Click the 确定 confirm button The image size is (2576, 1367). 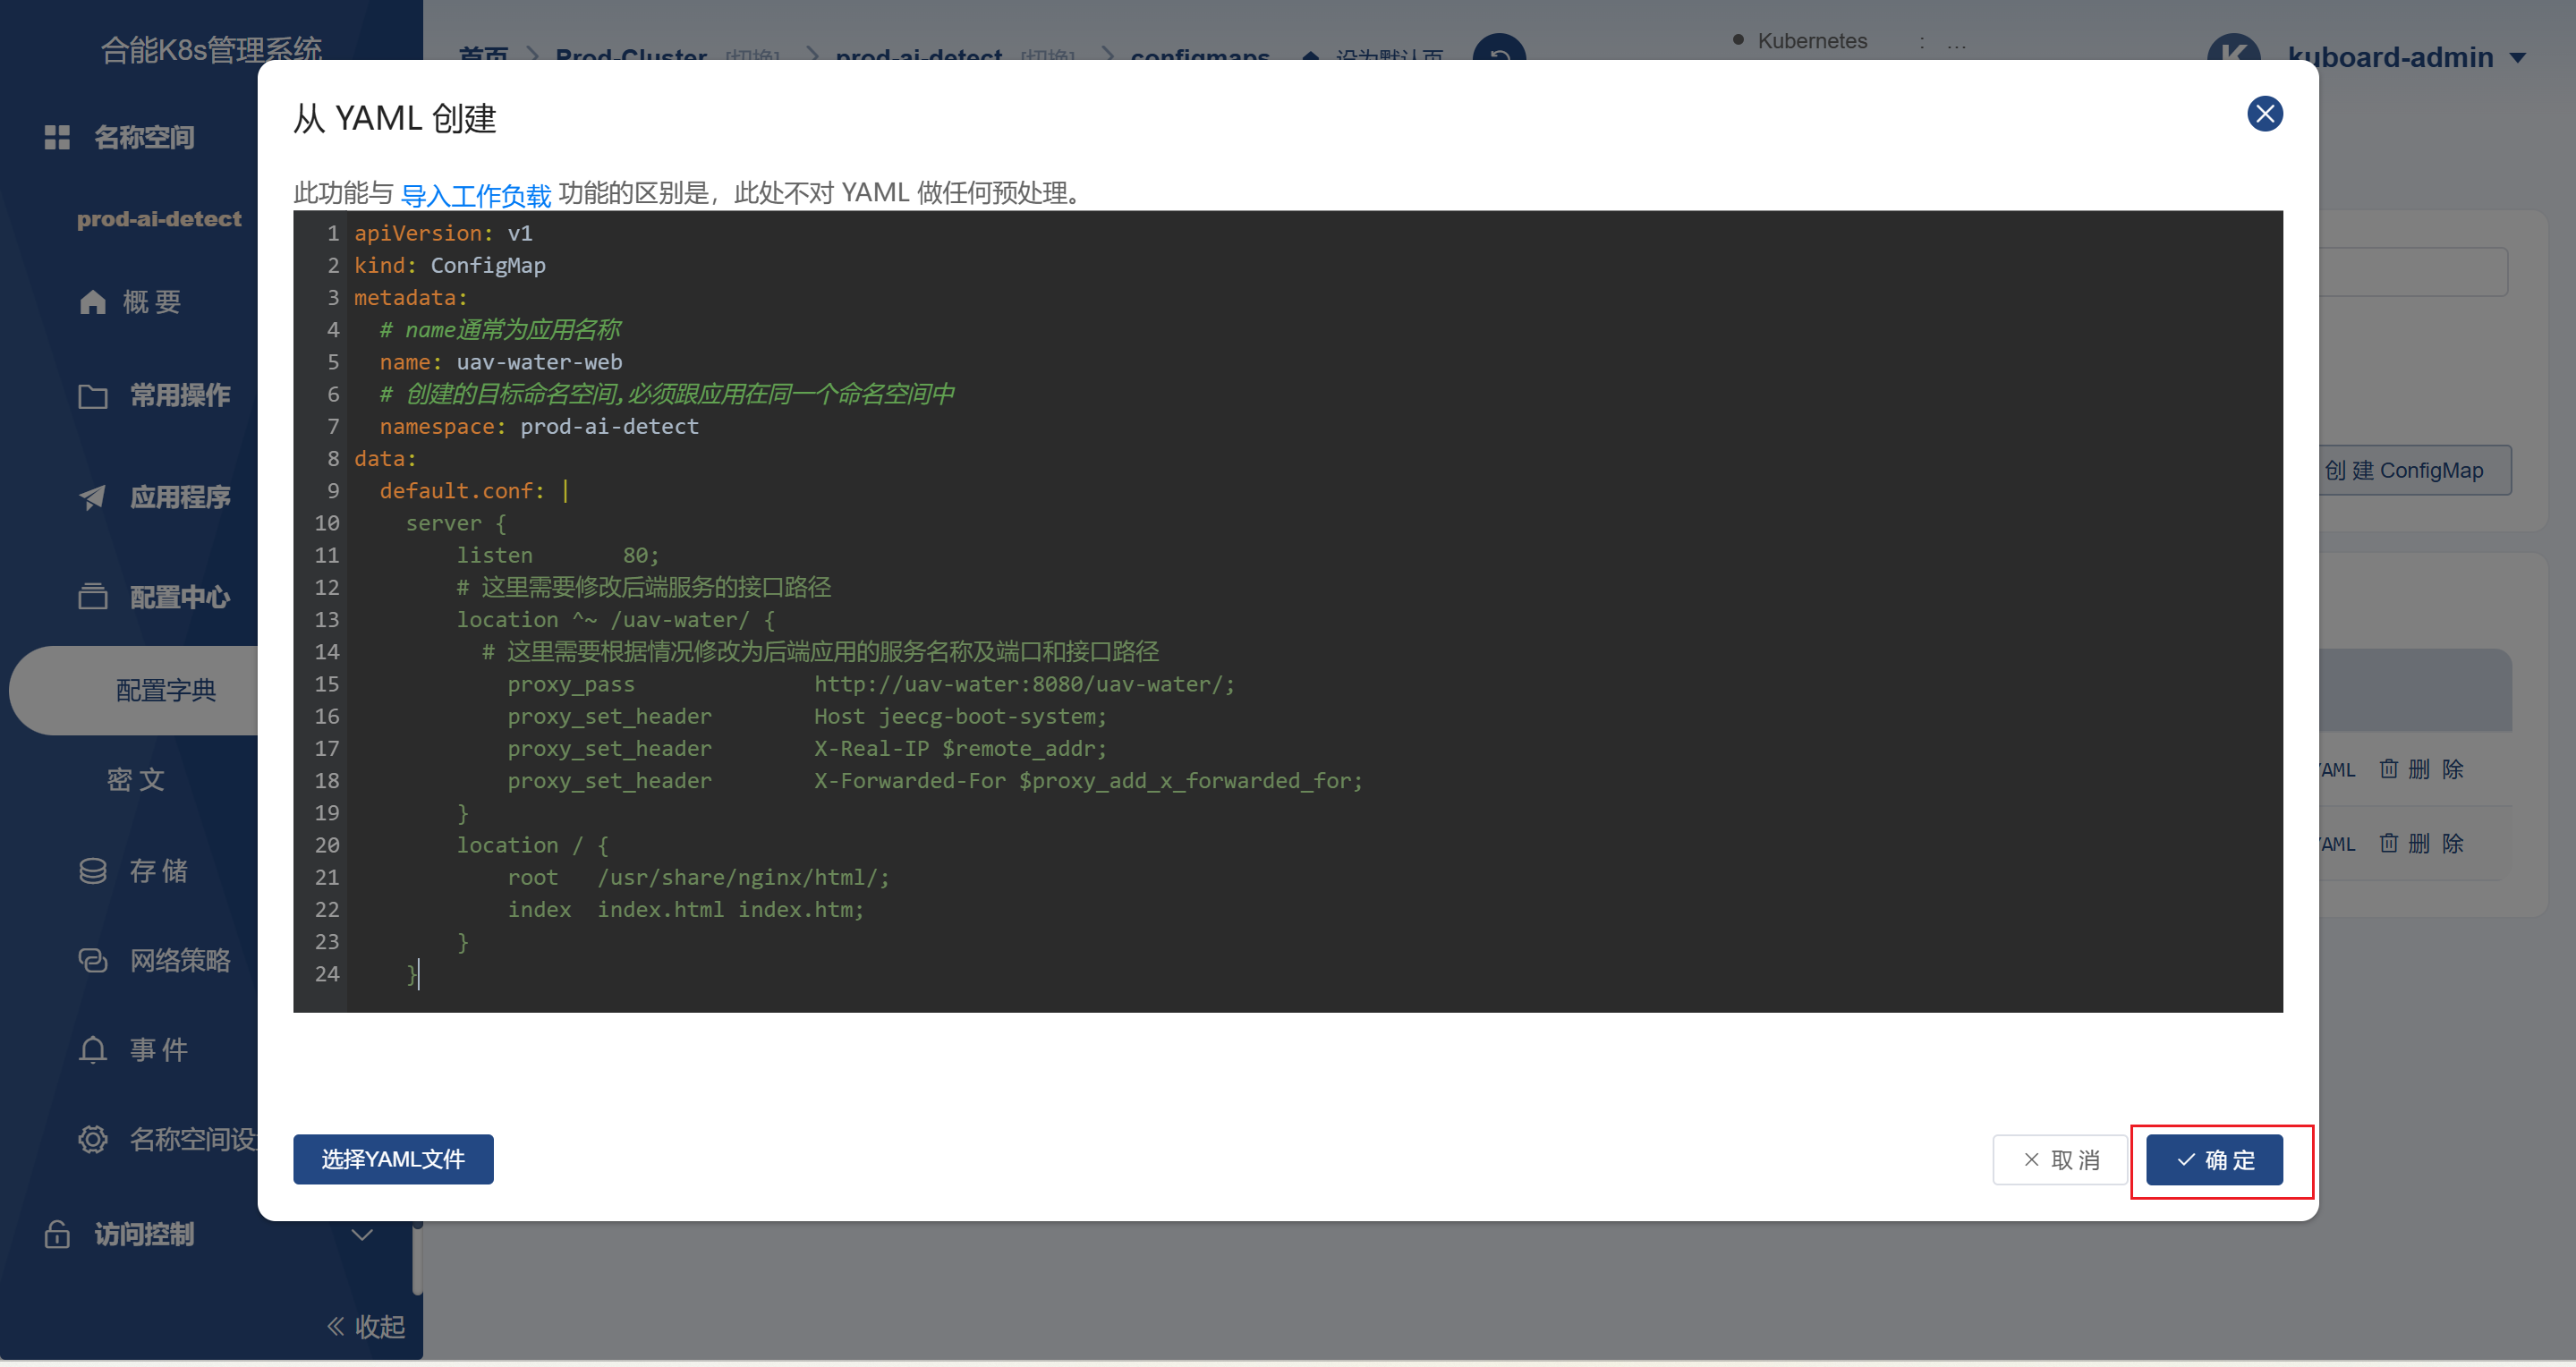coord(2213,1159)
